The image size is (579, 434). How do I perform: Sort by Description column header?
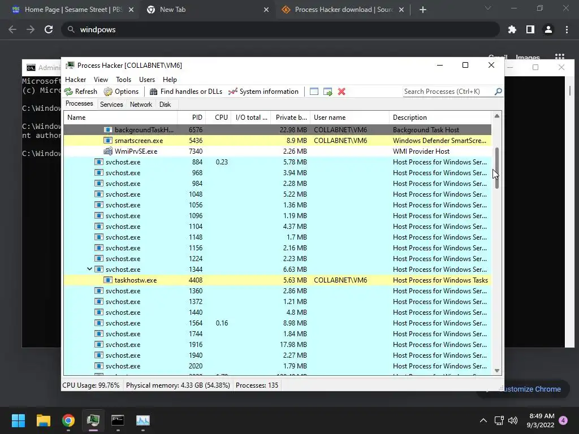click(x=440, y=118)
